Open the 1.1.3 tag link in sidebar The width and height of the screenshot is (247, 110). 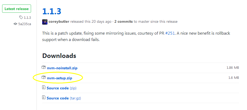coord(27,17)
